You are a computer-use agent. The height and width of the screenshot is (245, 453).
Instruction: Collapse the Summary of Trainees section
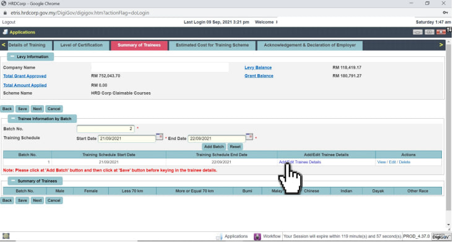pyautogui.click(x=13, y=181)
